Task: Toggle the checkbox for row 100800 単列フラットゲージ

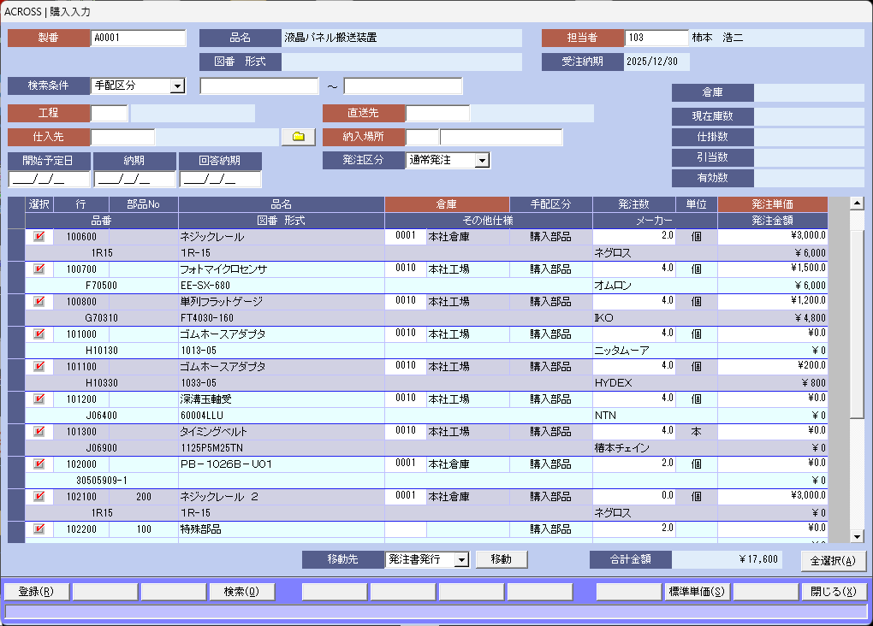Action: tap(39, 301)
